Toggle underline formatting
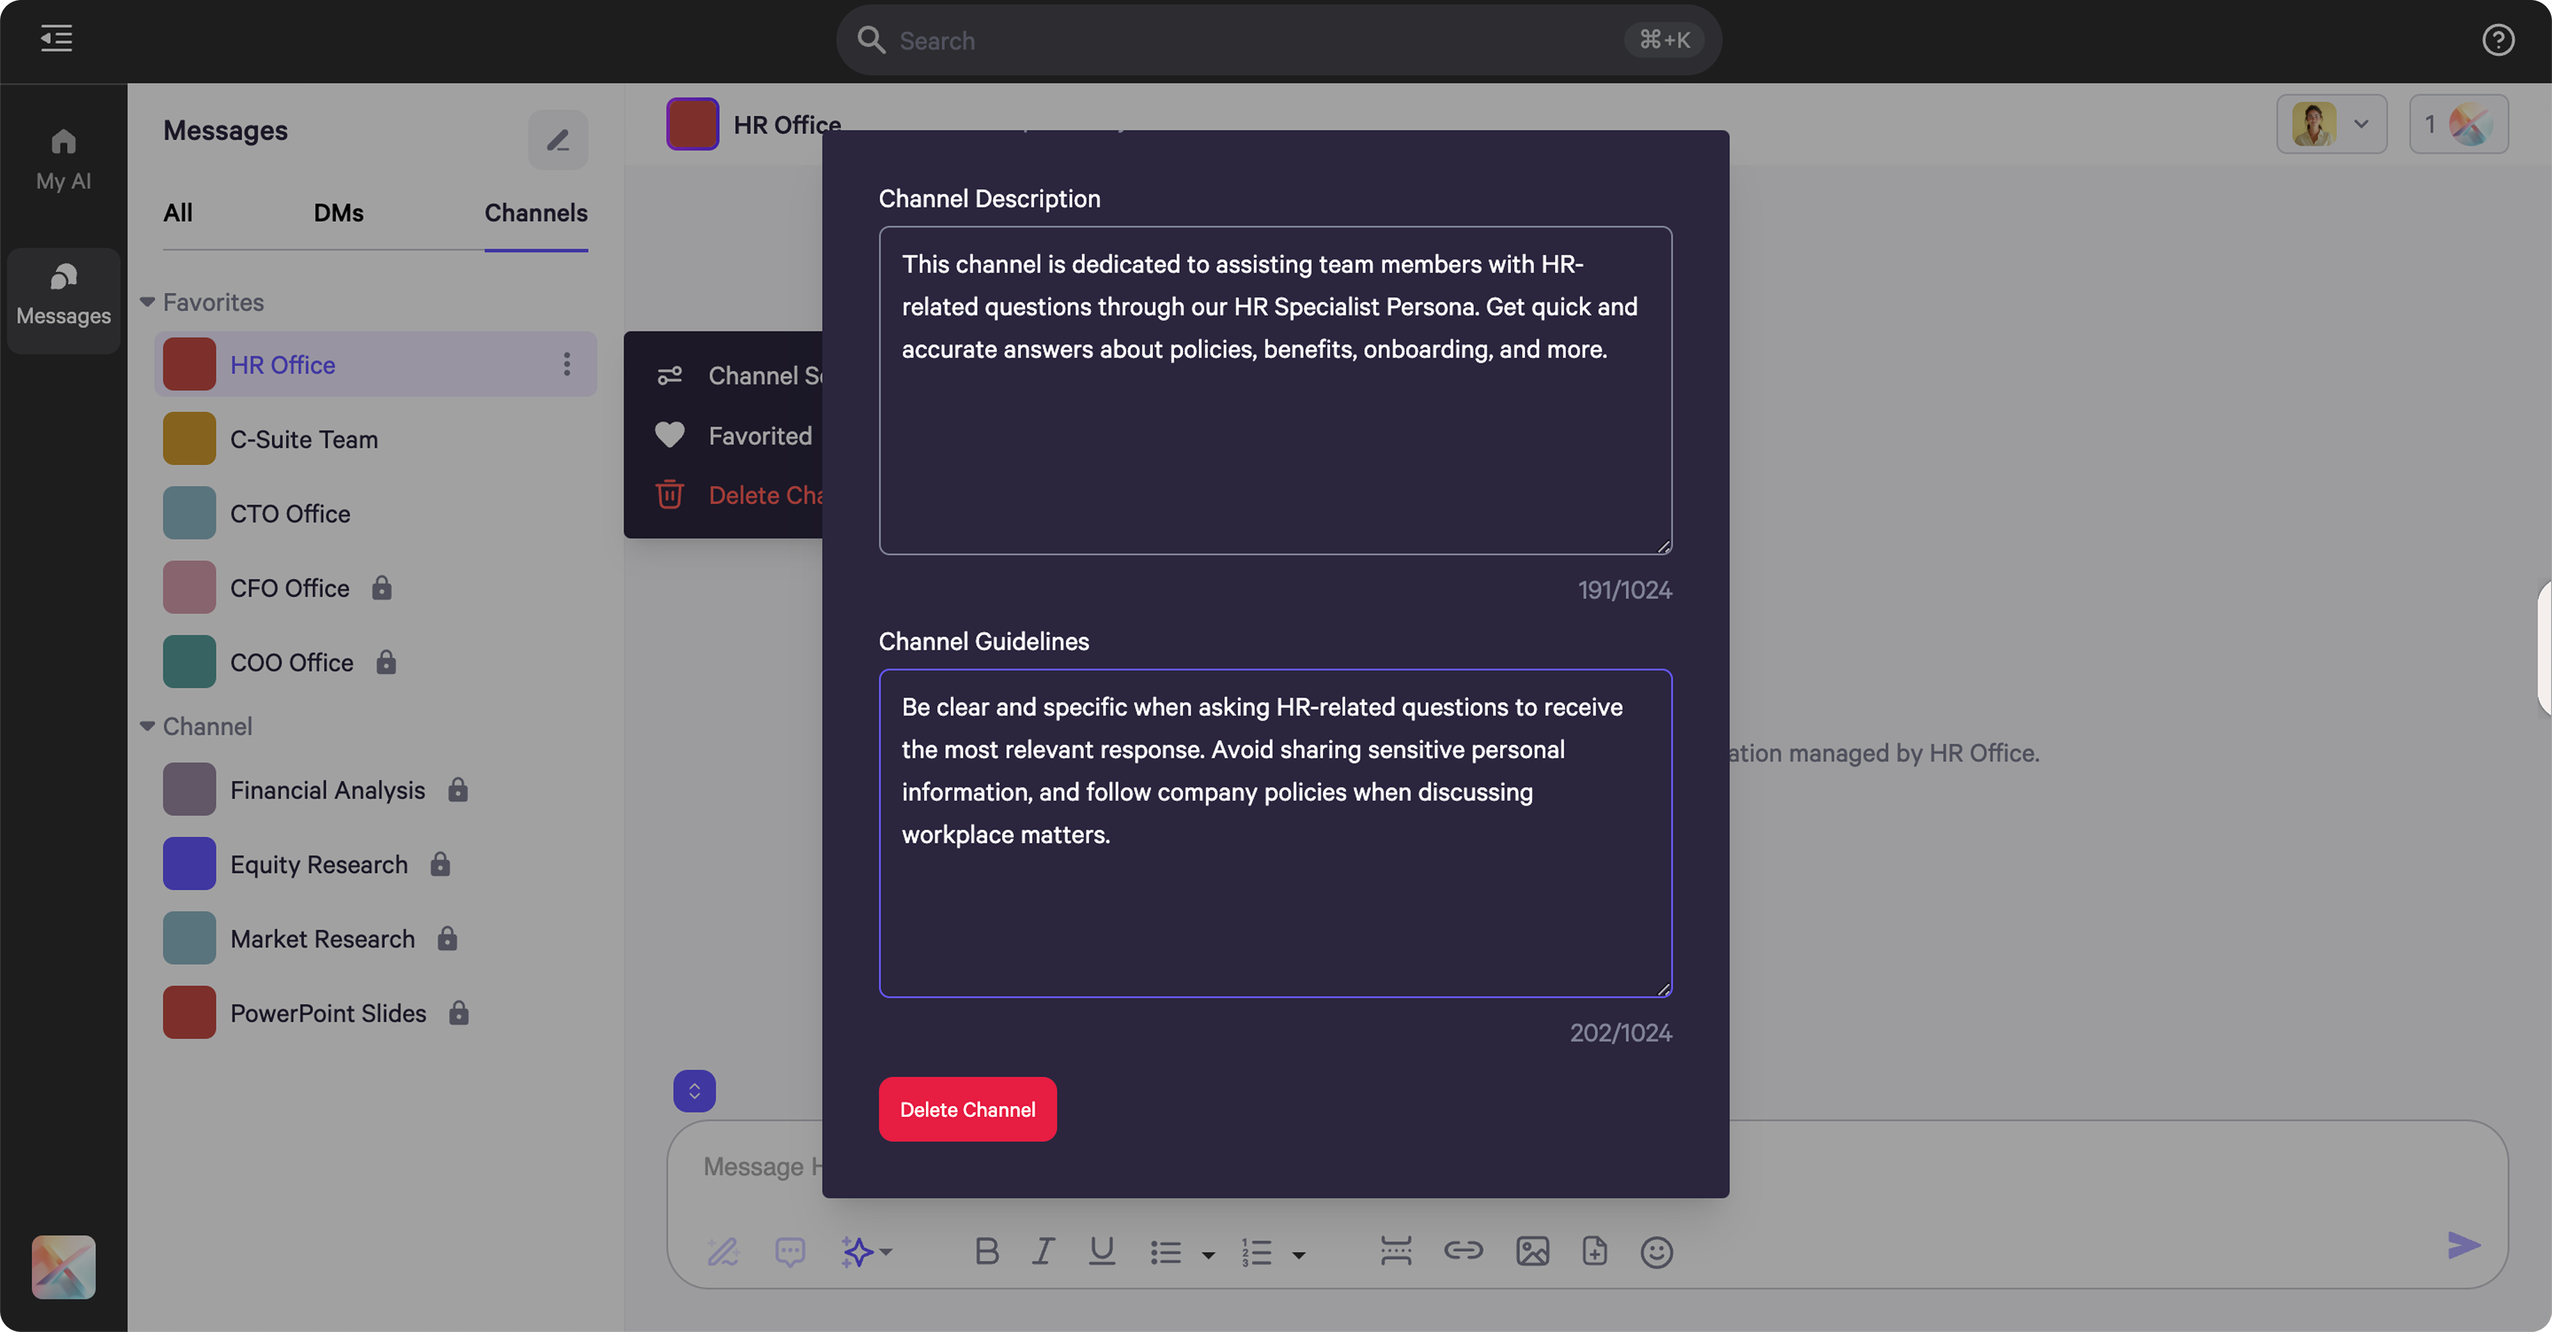 coord(1102,1251)
